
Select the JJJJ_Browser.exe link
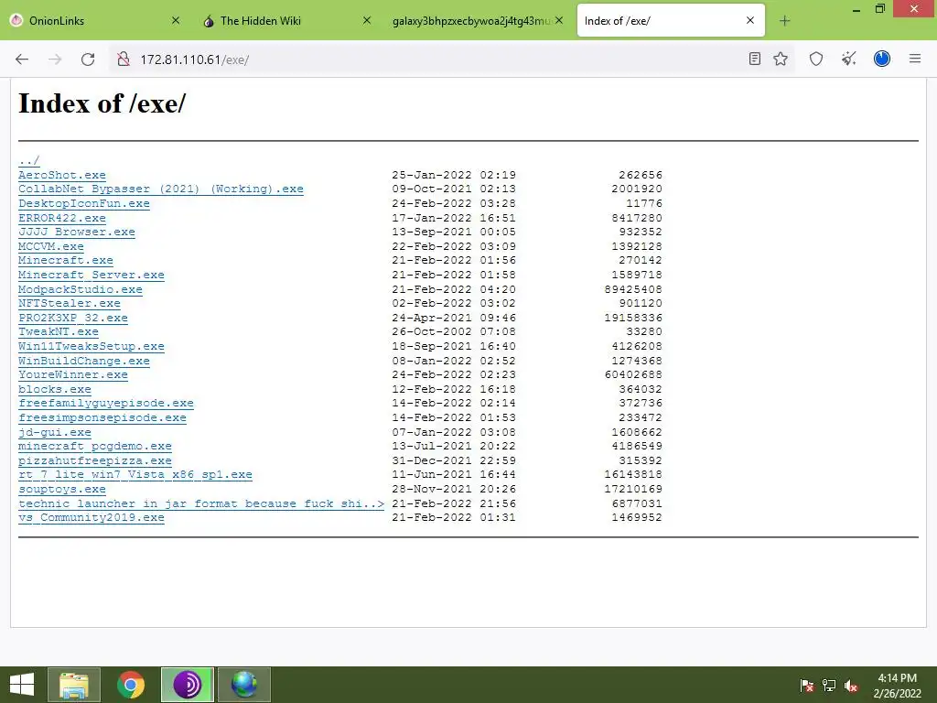click(77, 232)
